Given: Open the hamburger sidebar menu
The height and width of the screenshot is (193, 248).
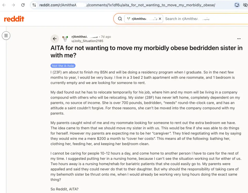Looking at the screenshot, I should [6, 35].
